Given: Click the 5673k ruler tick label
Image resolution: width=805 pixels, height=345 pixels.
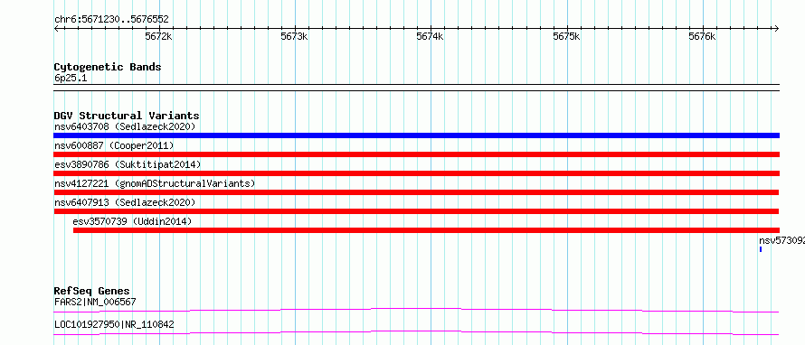Looking at the screenshot, I should click(294, 36).
